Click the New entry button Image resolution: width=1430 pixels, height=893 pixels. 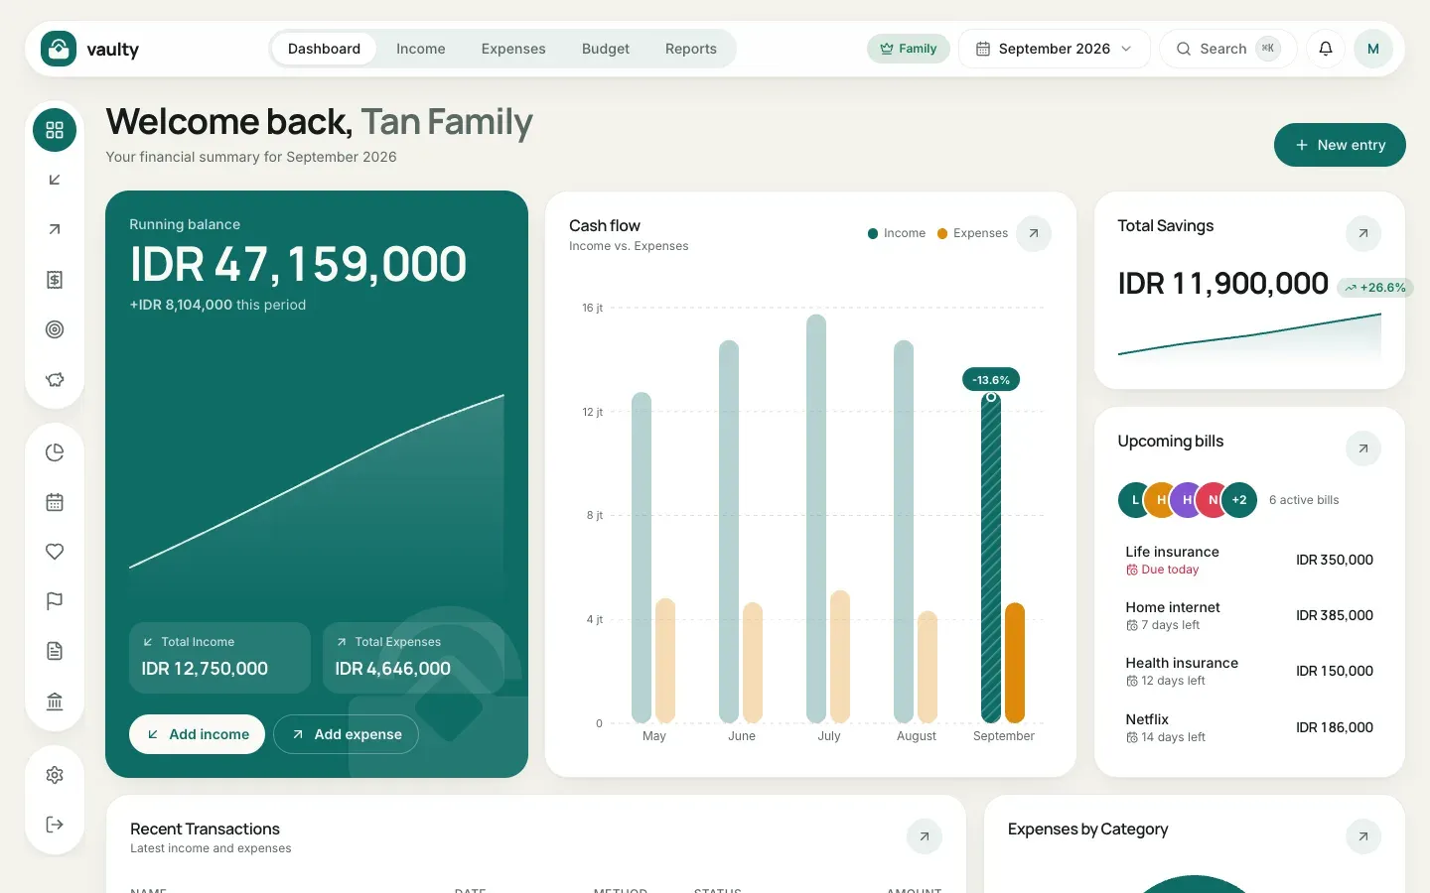click(x=1340, y=145)
